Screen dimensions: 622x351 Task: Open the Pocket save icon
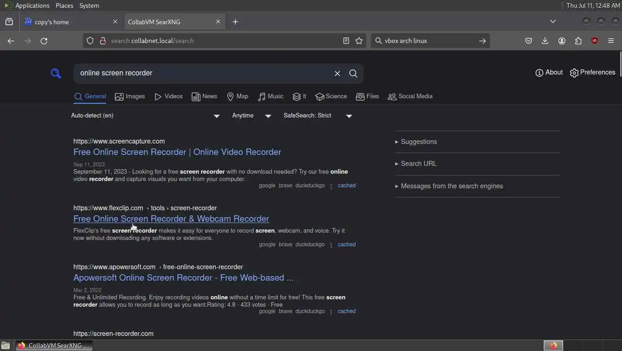529,41
